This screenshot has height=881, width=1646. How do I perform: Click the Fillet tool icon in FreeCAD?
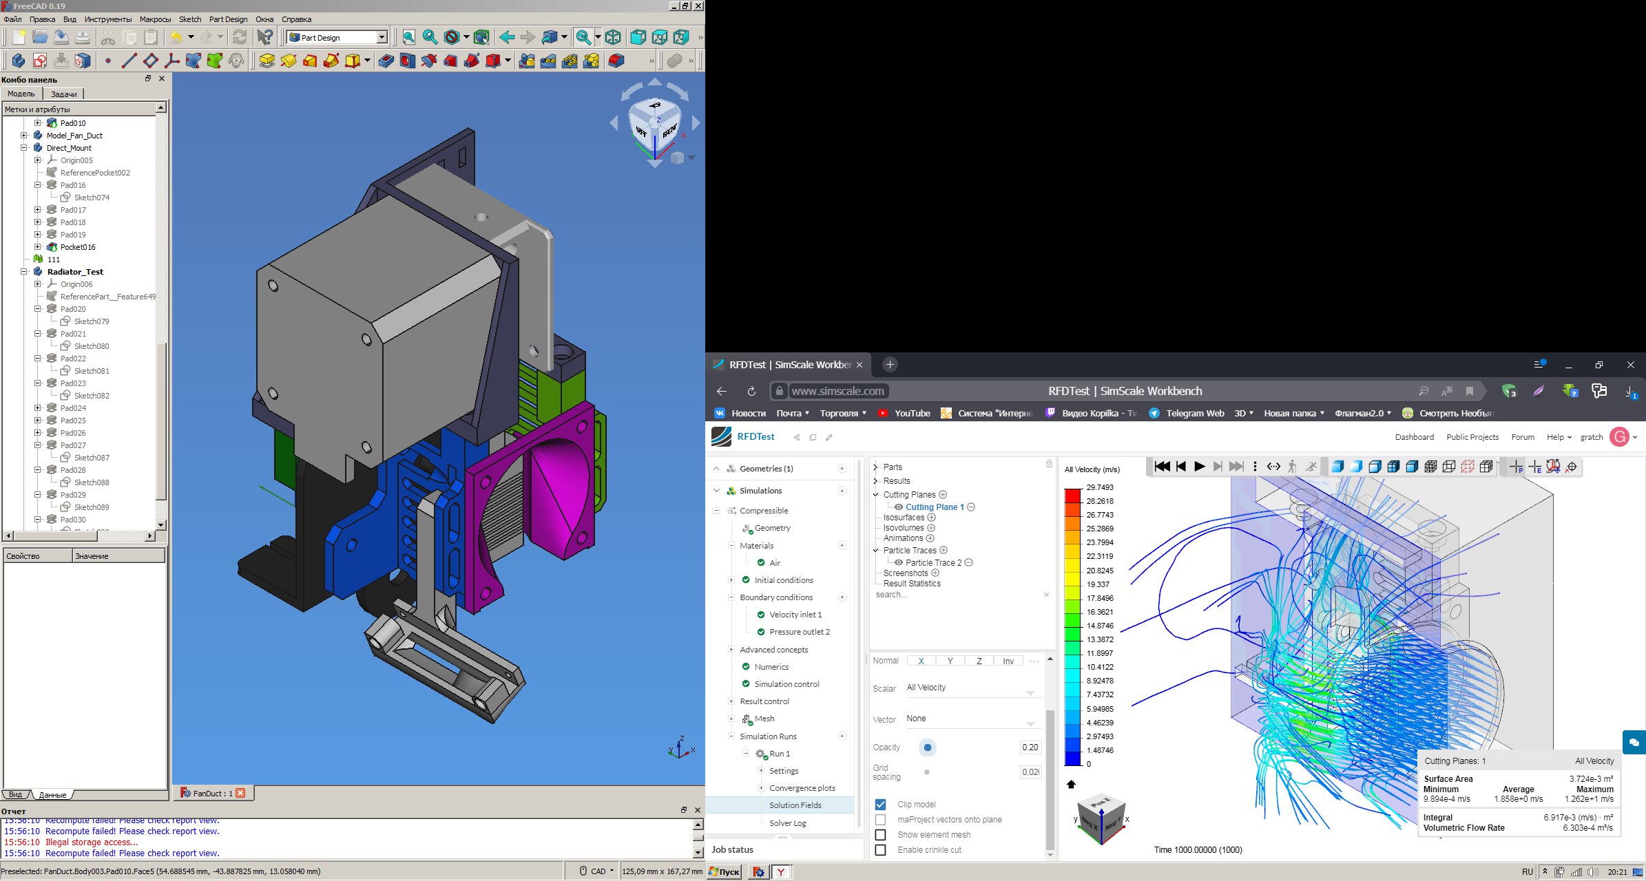pyautogui.click(x=616, y=61)
